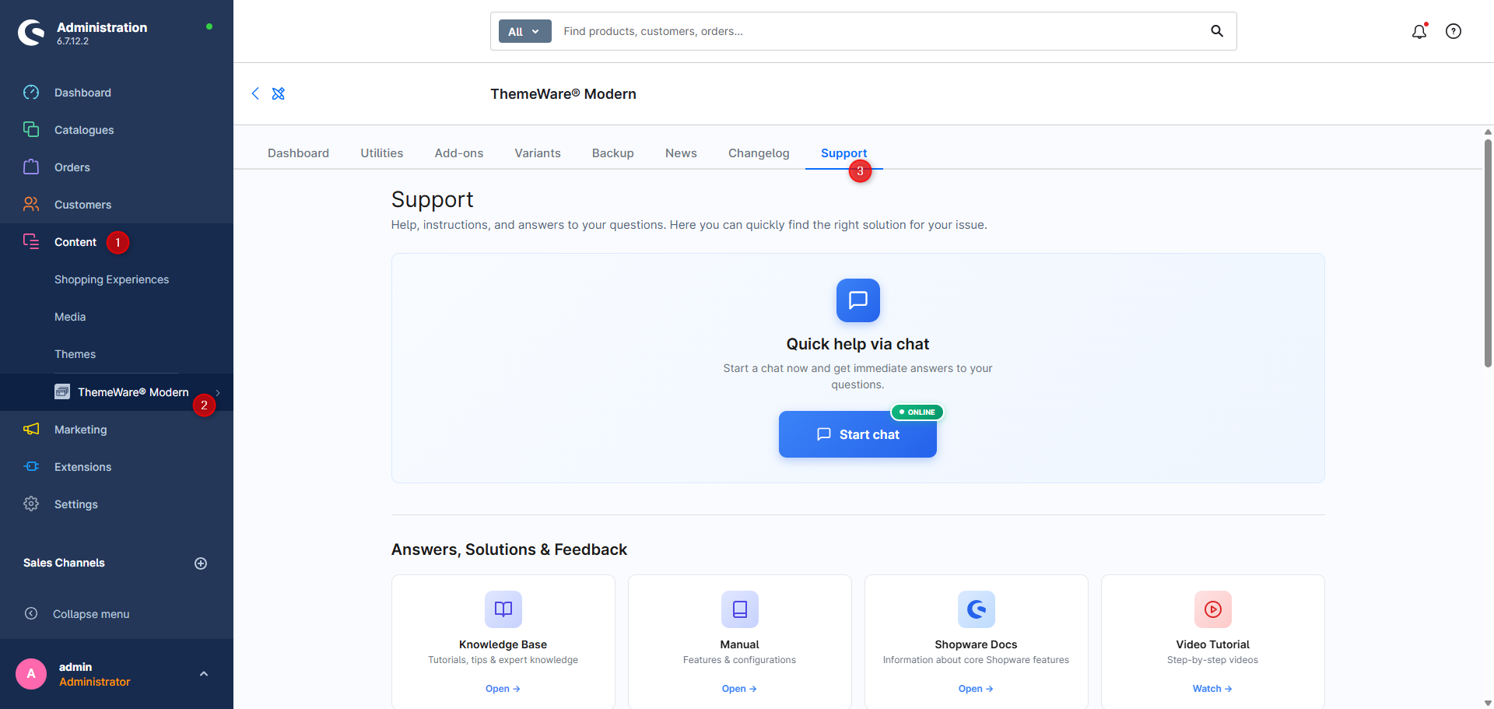Open the Add-ons tab
The image size is (1494, 709).
coord(459,153)
